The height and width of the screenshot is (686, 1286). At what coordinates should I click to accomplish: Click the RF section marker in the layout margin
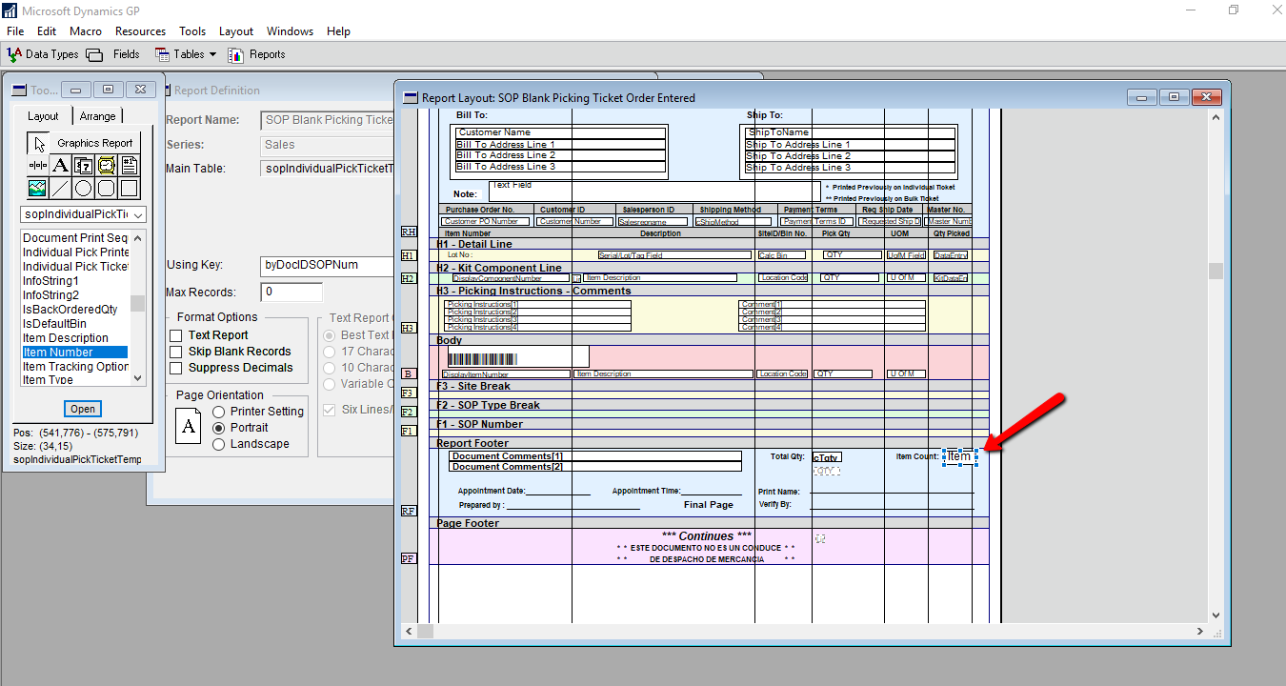408,511
